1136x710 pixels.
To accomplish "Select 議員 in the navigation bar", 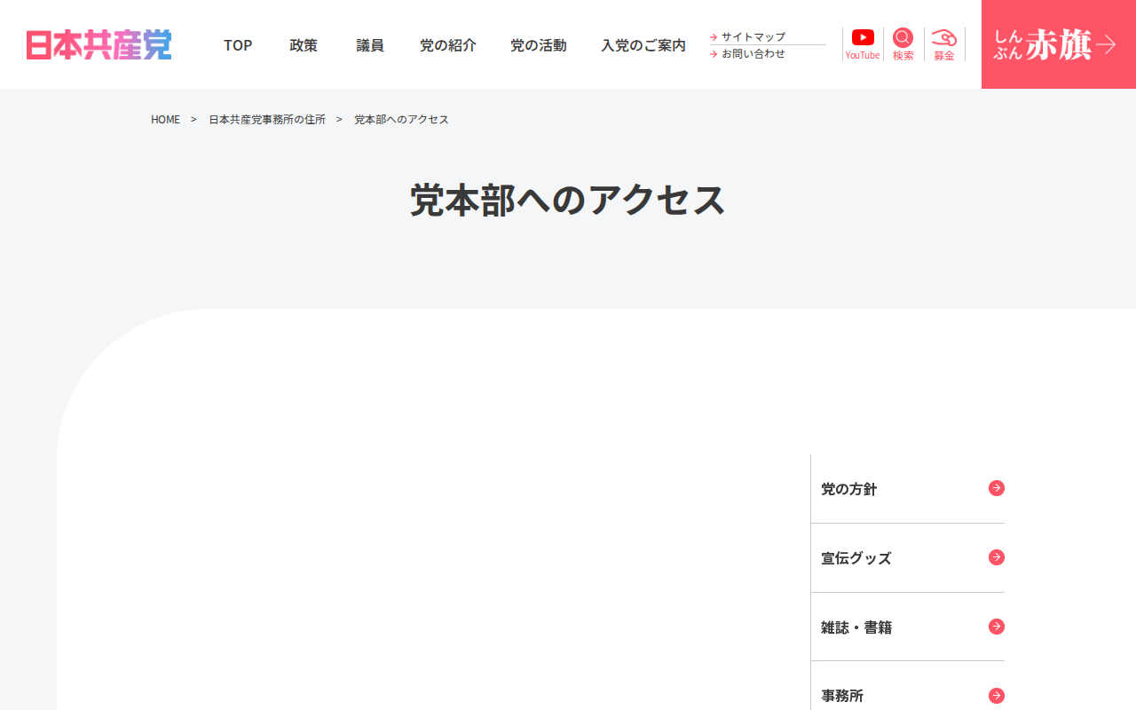I will pyautogui.click(x=370, y=44).
